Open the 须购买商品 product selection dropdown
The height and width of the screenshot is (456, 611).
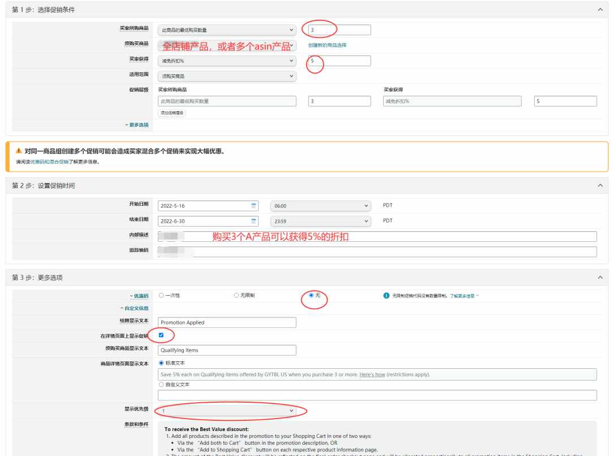[227, 46]
